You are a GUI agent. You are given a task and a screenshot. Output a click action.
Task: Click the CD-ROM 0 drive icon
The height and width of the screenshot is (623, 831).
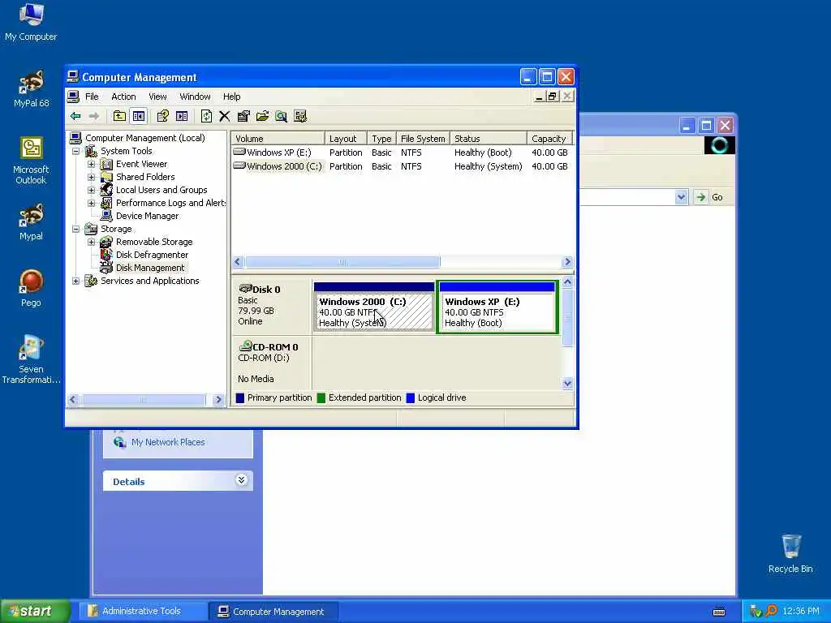coord(245,346)
